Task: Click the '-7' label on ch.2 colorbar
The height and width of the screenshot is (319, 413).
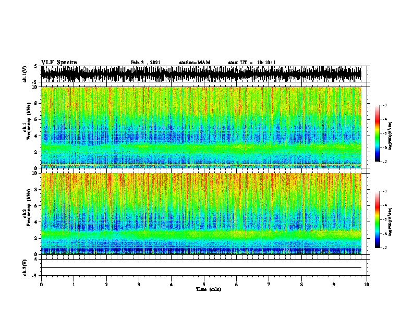Action: [384, 248]
